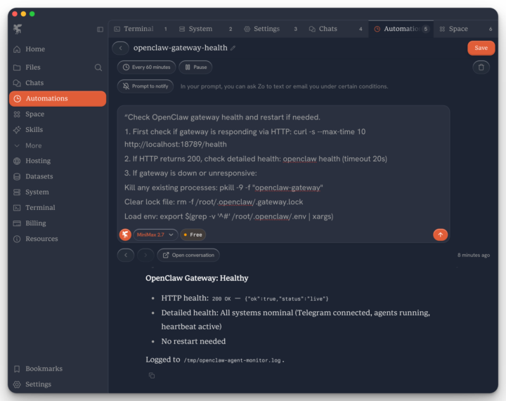Delete automation with trash icon
This screenshot has height=401, width=506.
point(481,67)
